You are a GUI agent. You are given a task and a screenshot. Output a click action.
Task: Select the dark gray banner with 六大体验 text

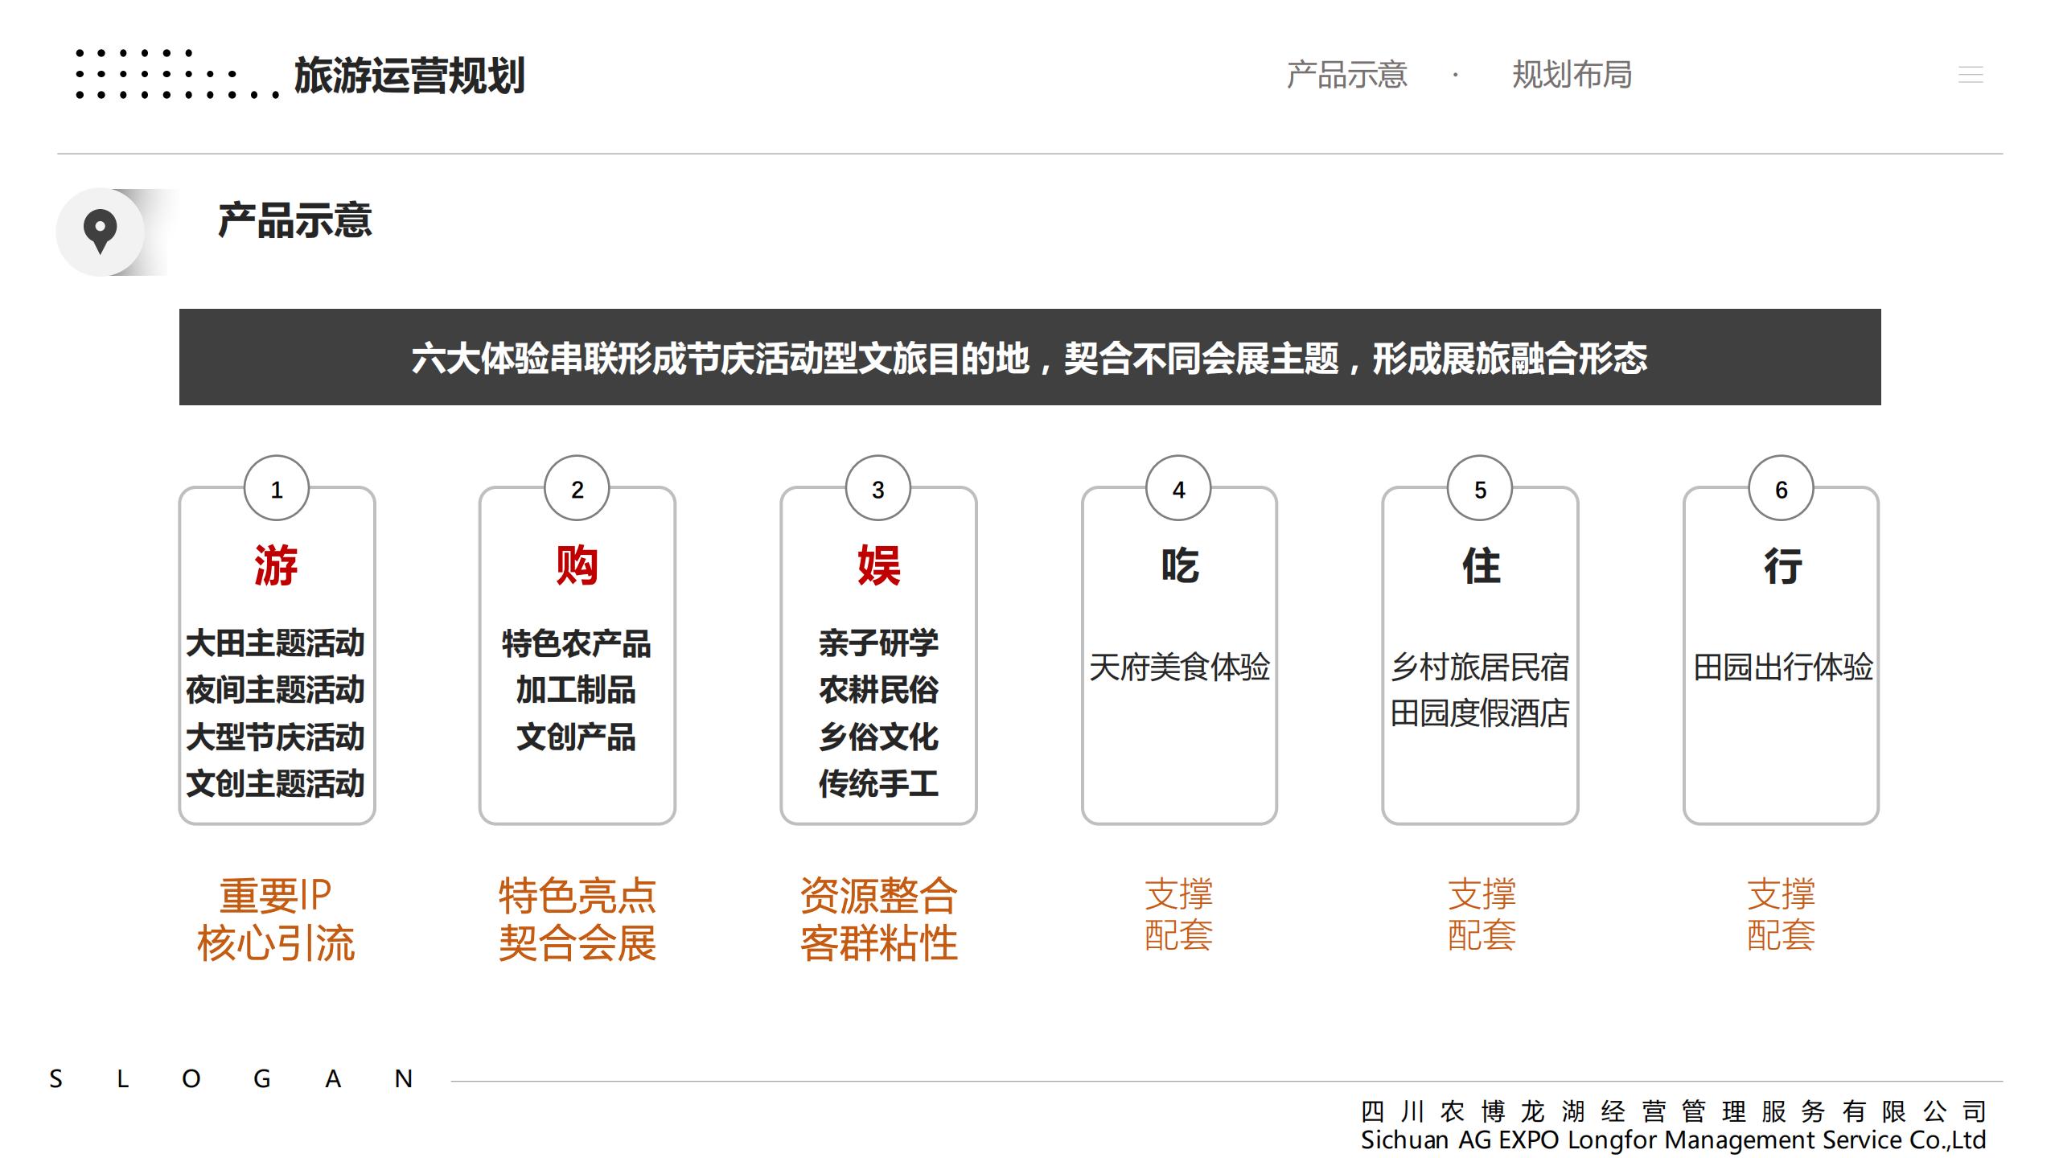click(x=1029, y=357)
